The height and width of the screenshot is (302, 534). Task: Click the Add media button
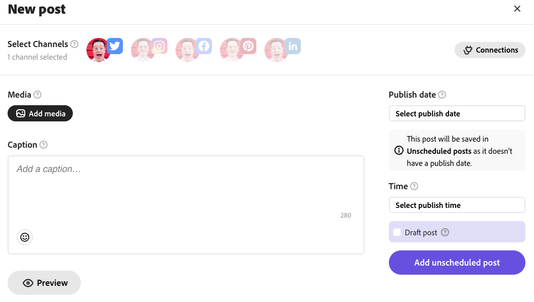(40, 114)
